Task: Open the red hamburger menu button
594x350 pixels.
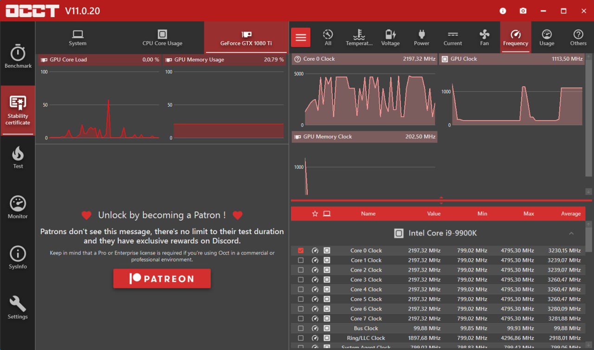Action: (301, 37)
